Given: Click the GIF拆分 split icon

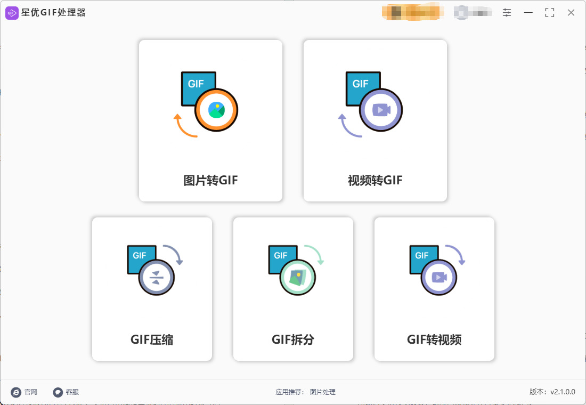Looking at the screenshot, I should 296,270.
